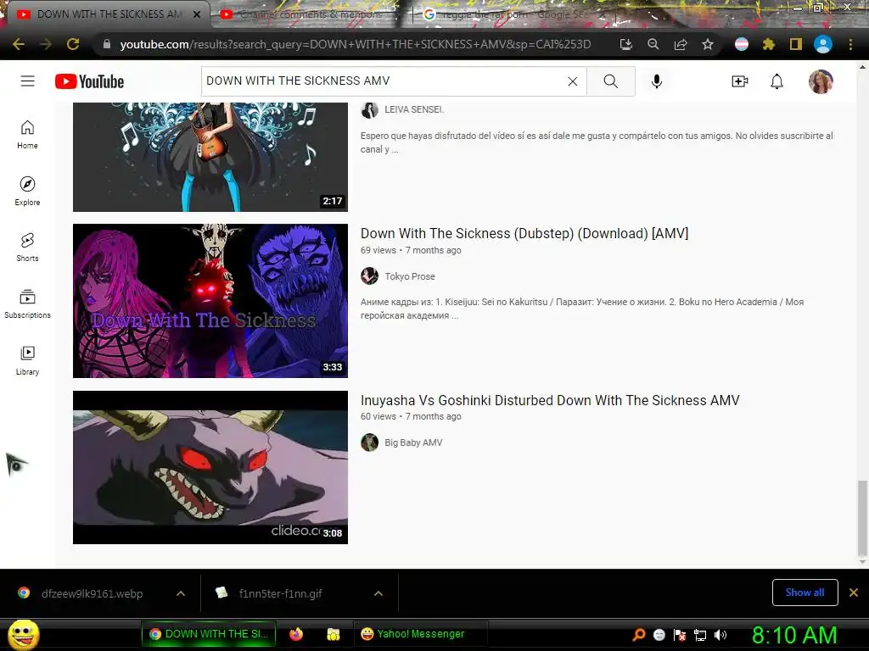
Task: Open file explorer folder in taskbar
Action: pyautogui.click(x=333, y=634)
